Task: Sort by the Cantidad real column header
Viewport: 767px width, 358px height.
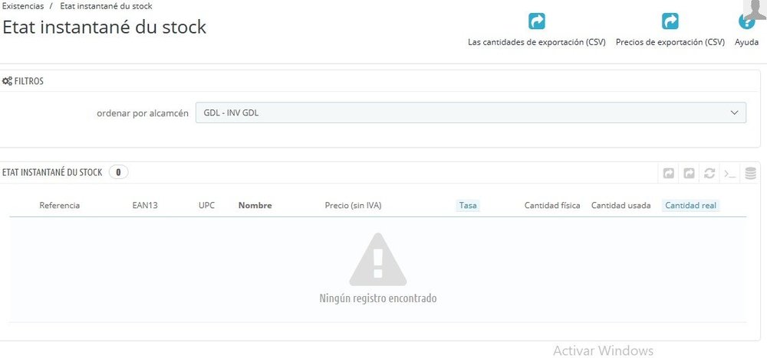Action: click(691, 205)
